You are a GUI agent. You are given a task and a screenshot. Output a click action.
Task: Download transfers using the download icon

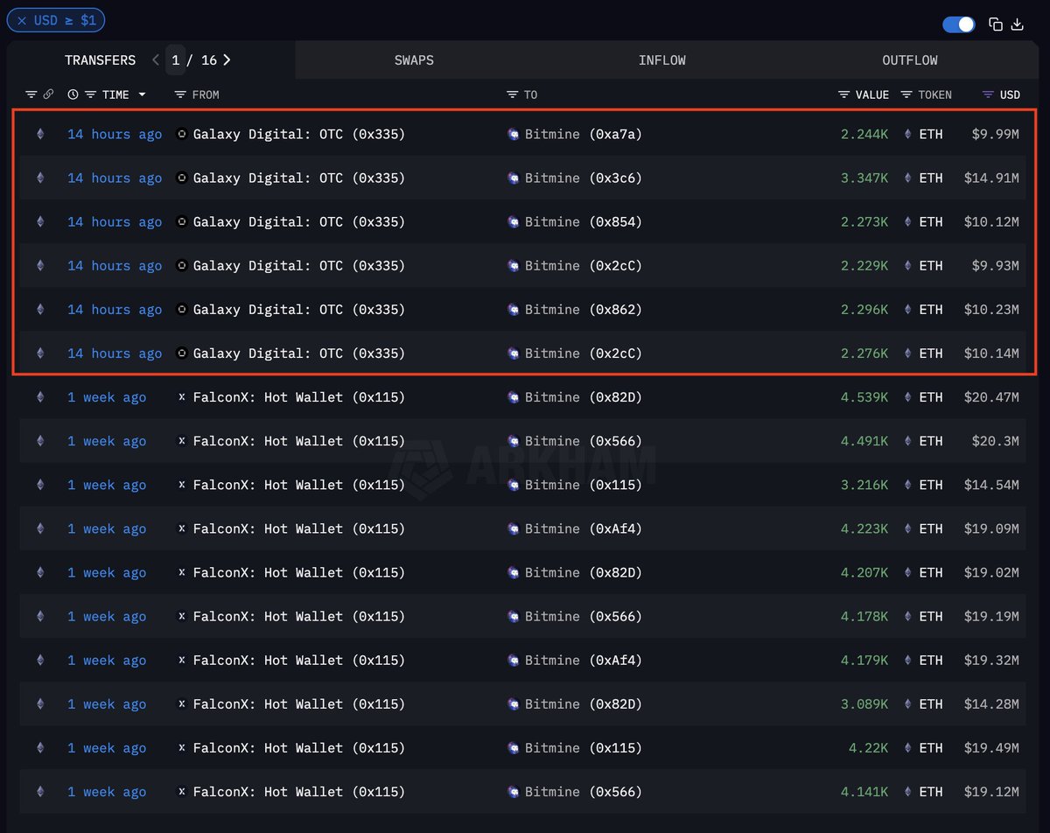point(1018,24)
